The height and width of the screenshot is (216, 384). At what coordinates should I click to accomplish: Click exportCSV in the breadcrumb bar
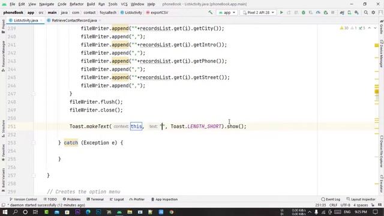point(157,13)
